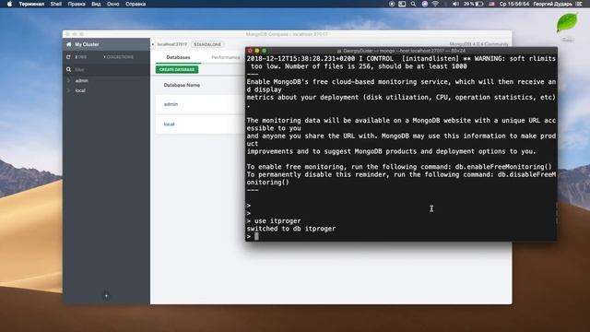Zoom the Terminal window with the green button
590x332 pixels.
265,51
